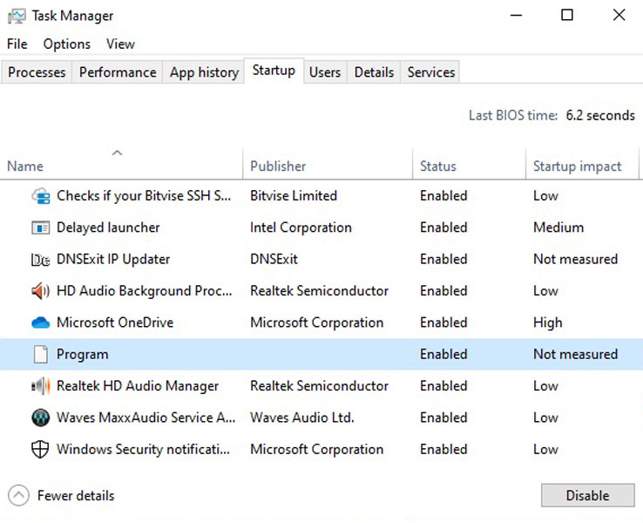Image resolution: width=643 pixels, height=523 pixels.
Task: Click the DNSExit IP Updater icon
Action: tap(41, 260)
